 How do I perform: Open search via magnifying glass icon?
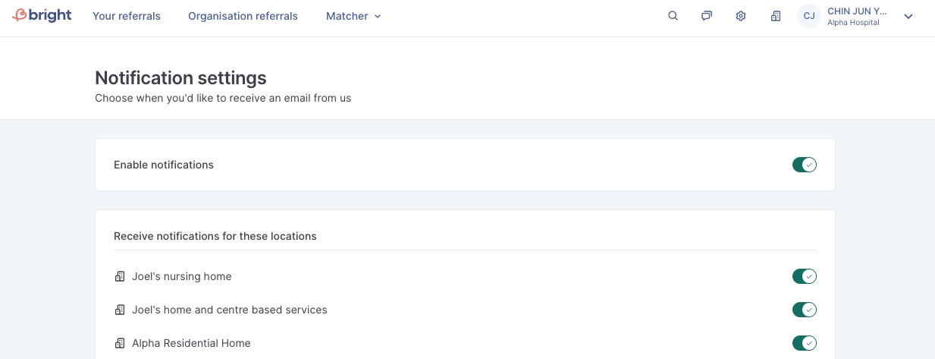click(673, 16)
